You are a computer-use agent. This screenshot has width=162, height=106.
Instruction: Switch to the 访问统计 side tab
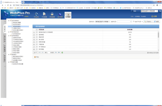coord(5,29)
